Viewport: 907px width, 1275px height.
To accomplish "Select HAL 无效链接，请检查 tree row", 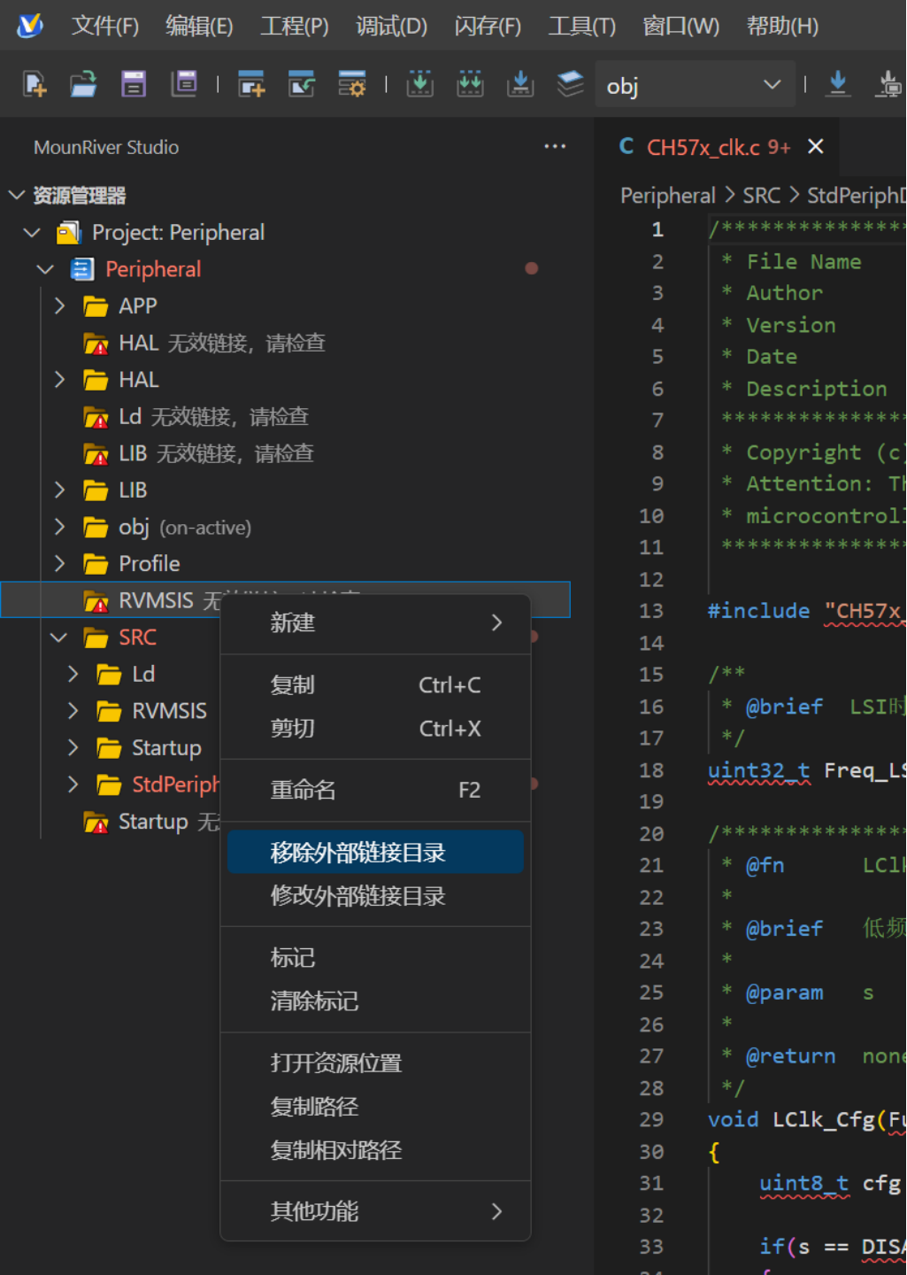I will [x=285, y=344].
